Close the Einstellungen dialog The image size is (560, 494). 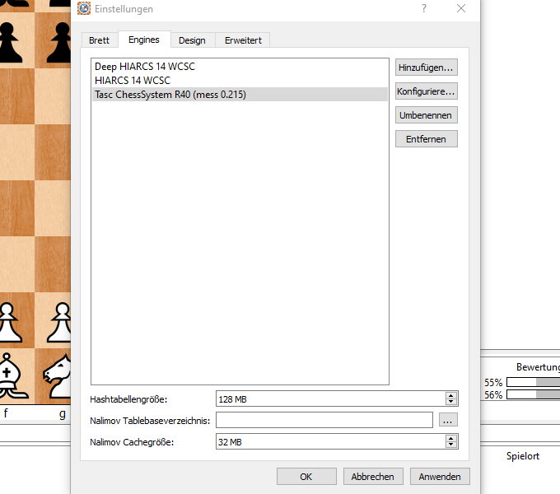point(461,8)
